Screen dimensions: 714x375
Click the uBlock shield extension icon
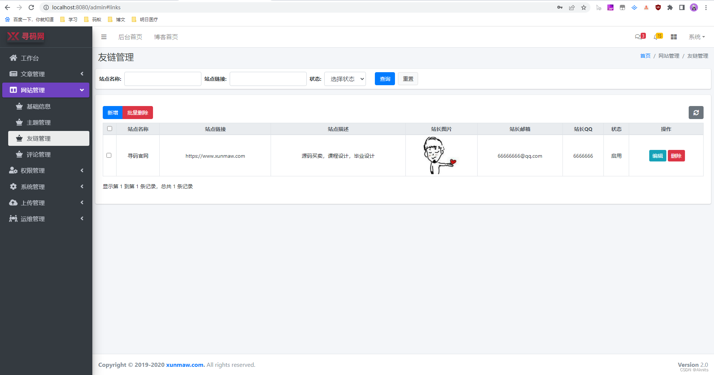(x=658, y=7)
